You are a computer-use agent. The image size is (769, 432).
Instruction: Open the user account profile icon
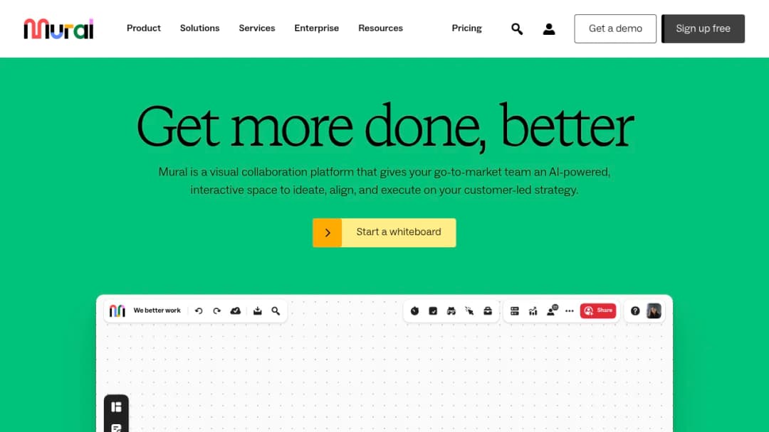point(549,29)
